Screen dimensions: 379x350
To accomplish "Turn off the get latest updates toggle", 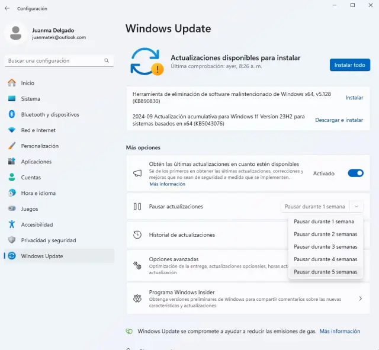I will click(355, 174).
